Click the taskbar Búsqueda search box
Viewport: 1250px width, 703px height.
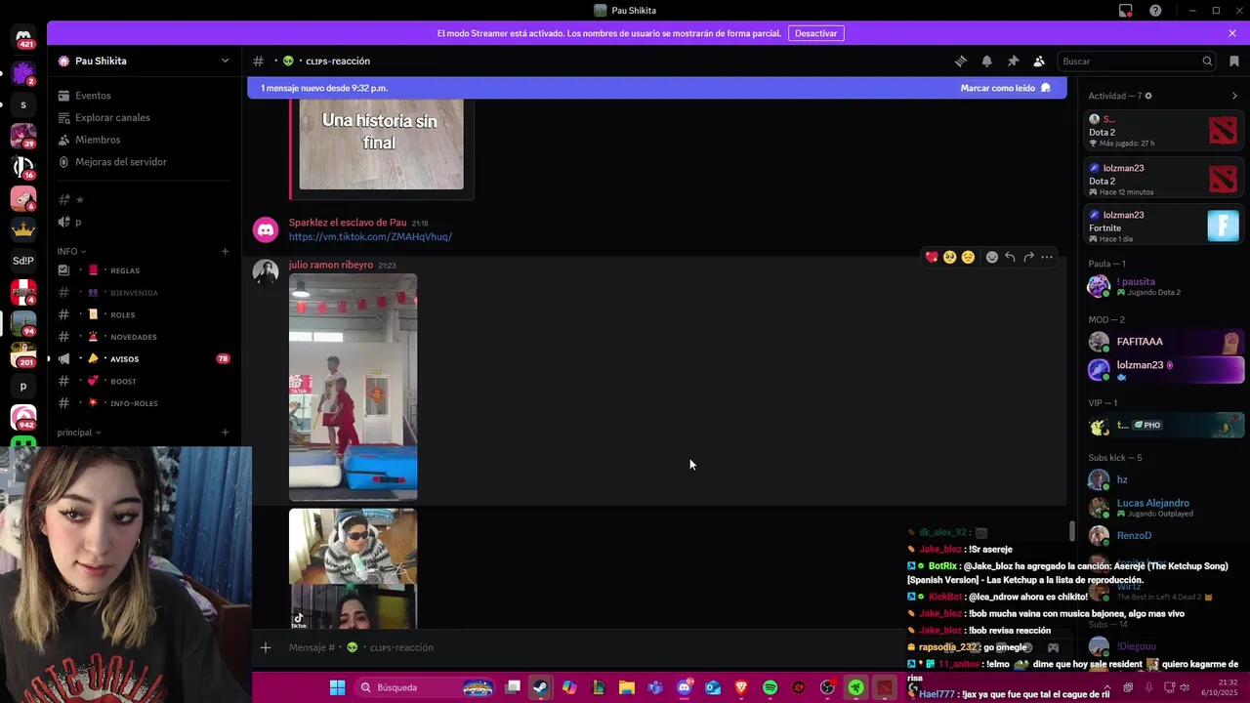425,687
